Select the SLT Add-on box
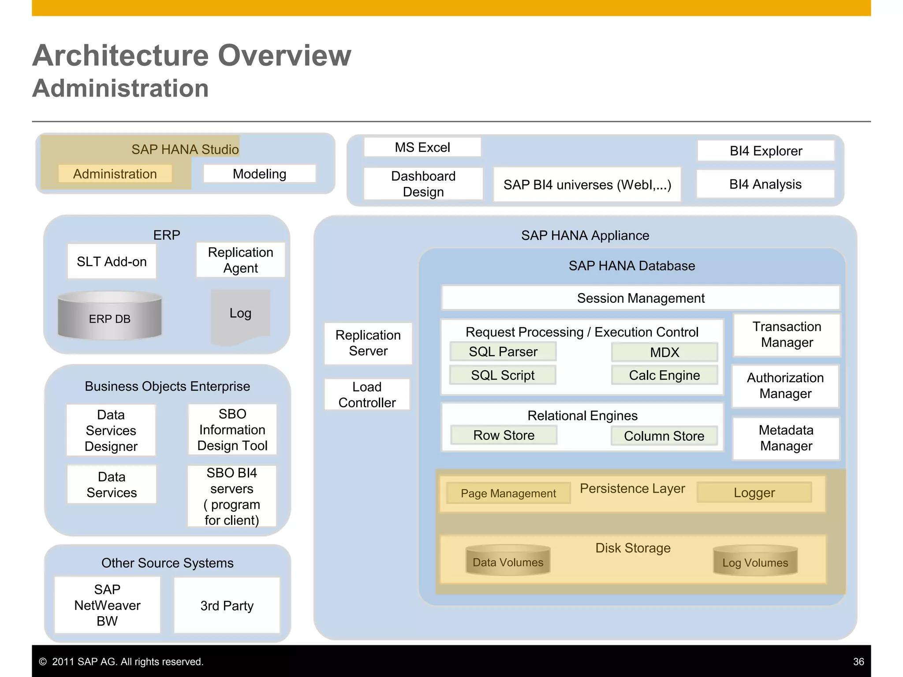The height and width of the screenshot is (677, 903). [x=112, y=261]
